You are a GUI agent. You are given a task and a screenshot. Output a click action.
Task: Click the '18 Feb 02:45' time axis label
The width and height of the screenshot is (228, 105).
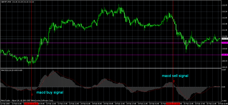tap(223, 104)
